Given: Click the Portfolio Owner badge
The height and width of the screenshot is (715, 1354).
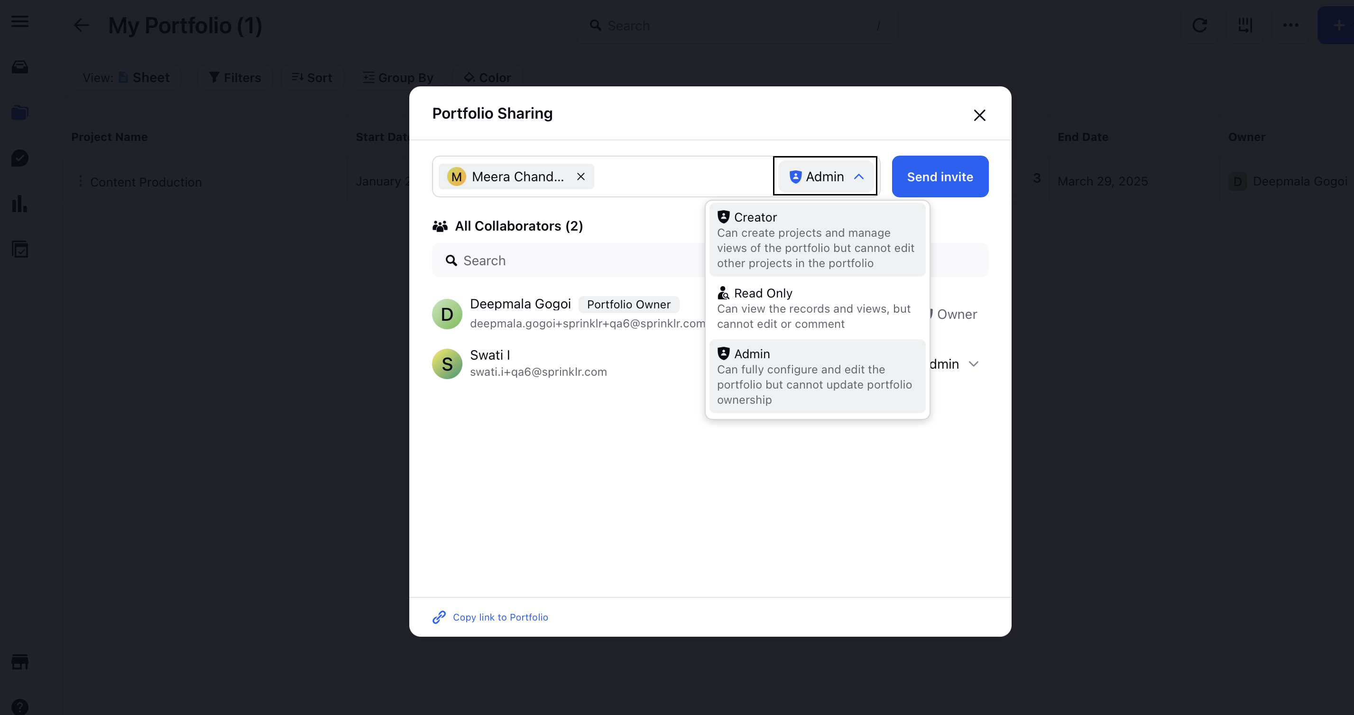Looking at the screenshot, I should [629, 305].
